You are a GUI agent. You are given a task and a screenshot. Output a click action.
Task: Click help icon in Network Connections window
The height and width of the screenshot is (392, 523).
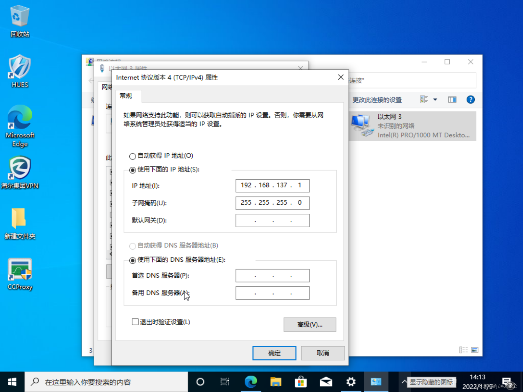tap(470, 100)
